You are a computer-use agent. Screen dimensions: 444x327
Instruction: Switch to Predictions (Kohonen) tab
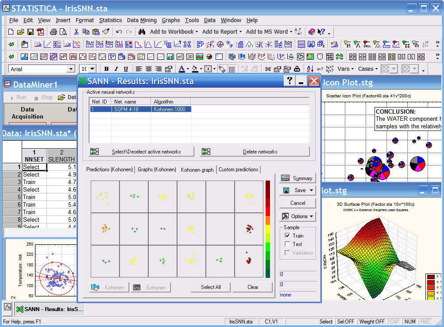click(x=109, y=169)
